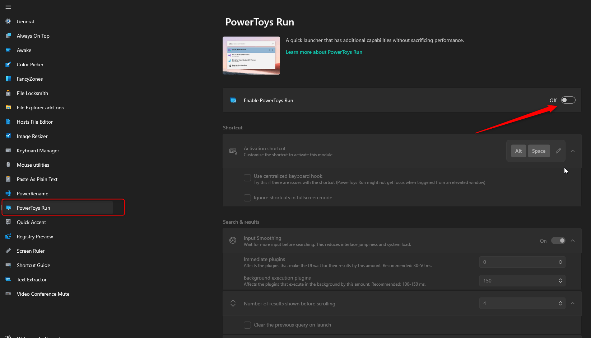Adjust Immediate plugins value stepper arrows
The height and width of the screenshot is (338, 591).
click(x=560, y=262)
